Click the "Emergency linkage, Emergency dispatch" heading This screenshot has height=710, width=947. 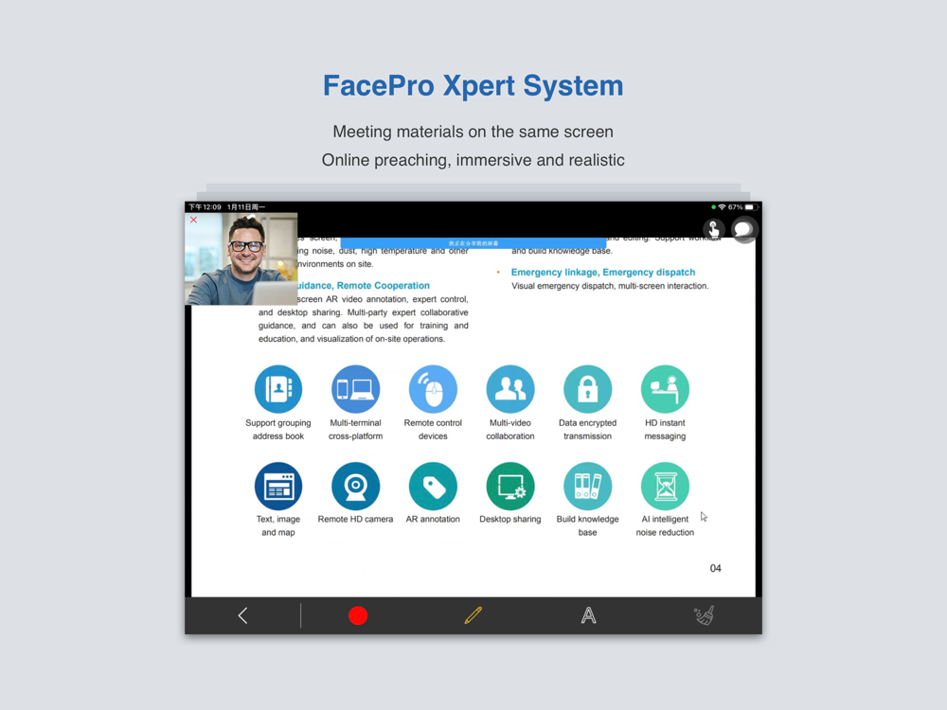pos(602,273)
